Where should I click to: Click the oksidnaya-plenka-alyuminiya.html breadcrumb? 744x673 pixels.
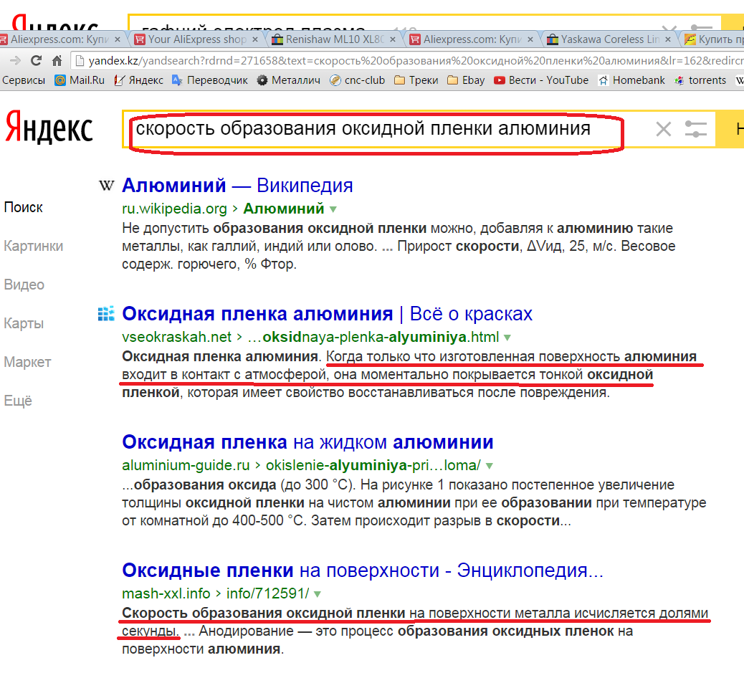click(373, 337)
